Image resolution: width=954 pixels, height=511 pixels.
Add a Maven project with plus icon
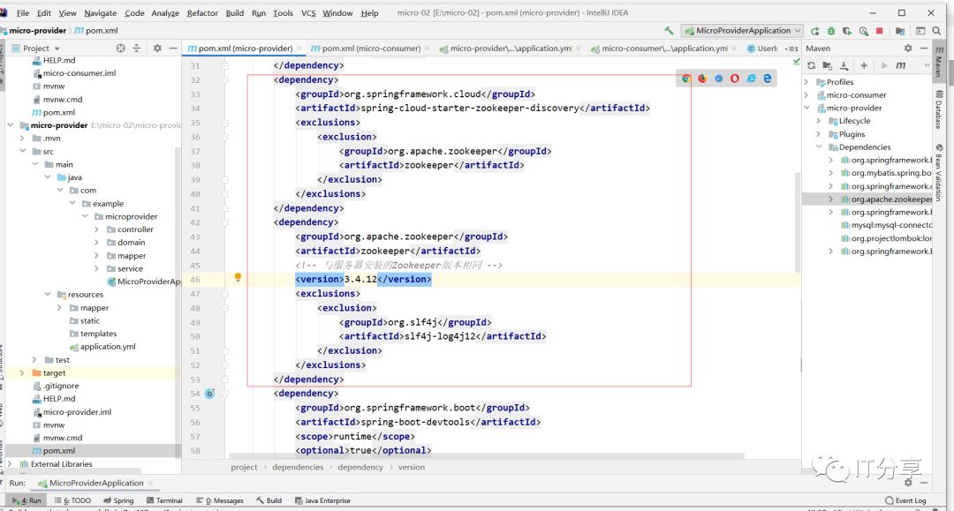[864, 65]
